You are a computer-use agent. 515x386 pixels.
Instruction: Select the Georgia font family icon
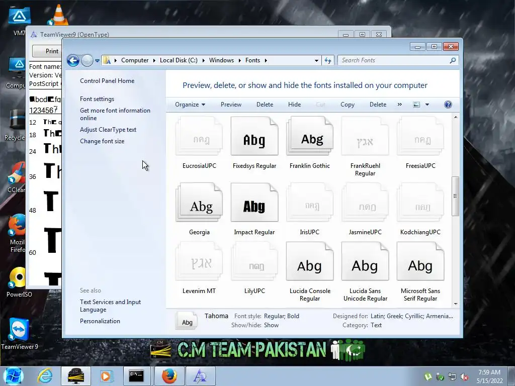199,202
